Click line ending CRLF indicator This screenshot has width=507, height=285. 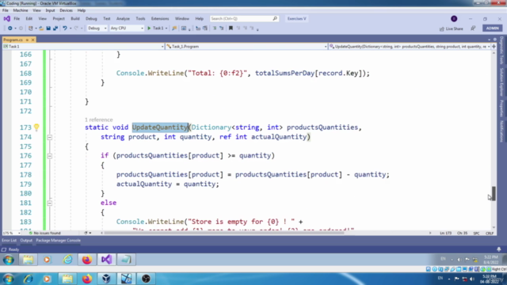tap(490, 234)
